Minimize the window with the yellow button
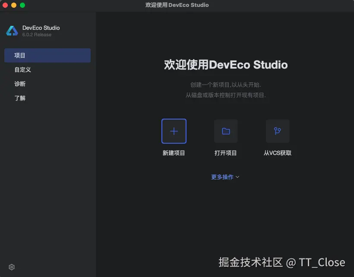Image resolution: width=354 pixels, height=277 pixels. [14, 5]
